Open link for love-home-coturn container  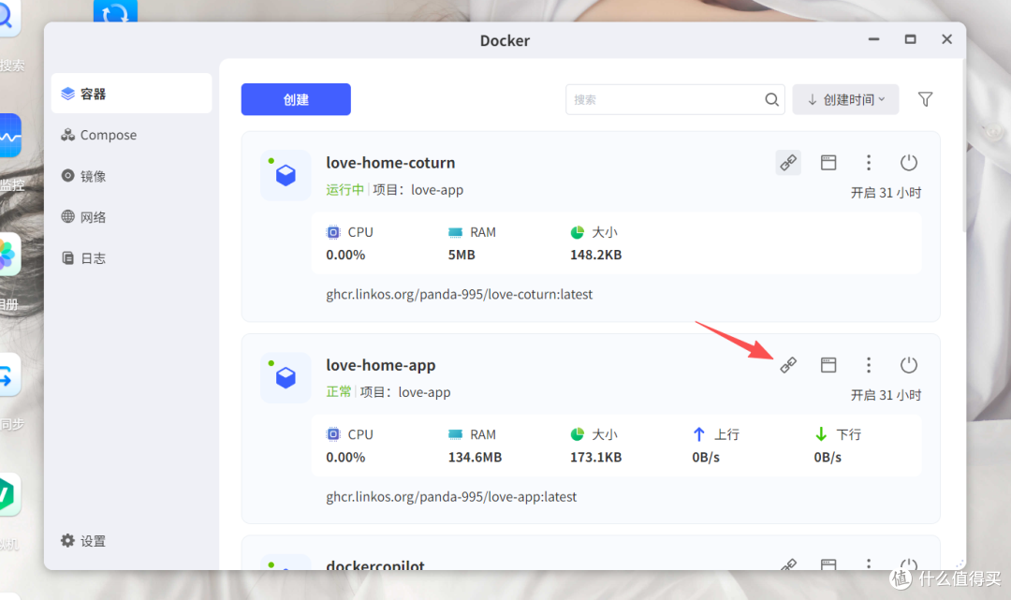click(x=788, y=163)
